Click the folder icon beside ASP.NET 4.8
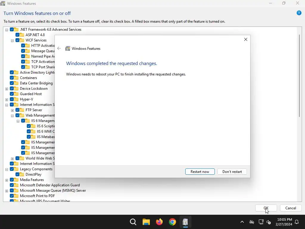The width and height of the screenshot is (305, 229). click(22, 35)
